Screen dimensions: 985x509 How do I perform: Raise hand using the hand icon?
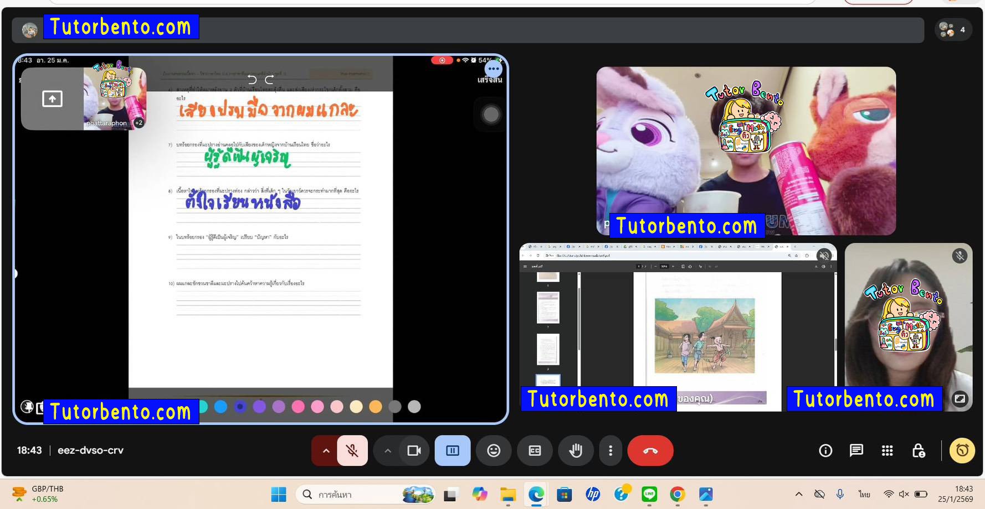[576, 450]
